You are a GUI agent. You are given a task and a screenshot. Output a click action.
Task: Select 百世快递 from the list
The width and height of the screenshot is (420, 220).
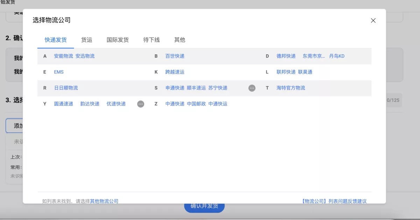tap(175, 56)
